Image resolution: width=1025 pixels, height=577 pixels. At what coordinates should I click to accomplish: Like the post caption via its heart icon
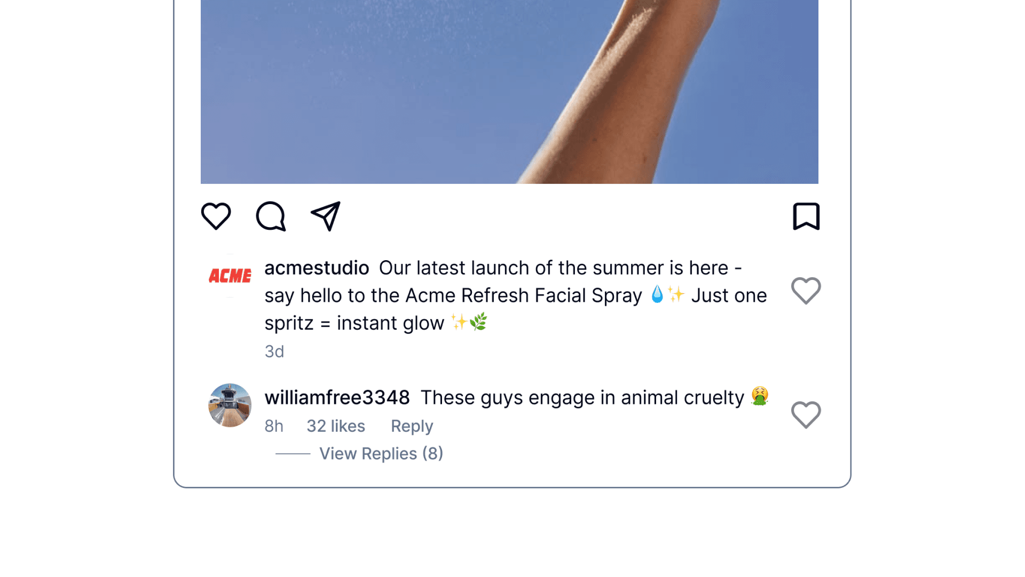click(806, 291)
